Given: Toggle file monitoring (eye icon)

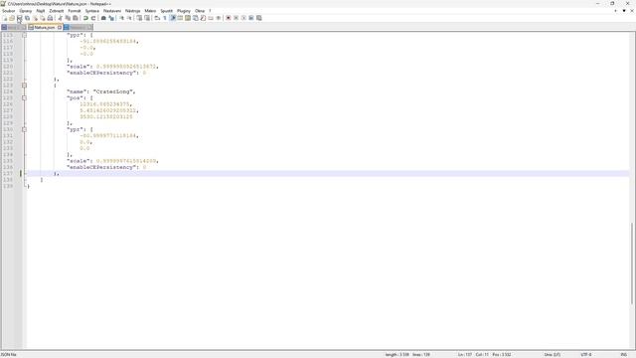Looking at the screenshot, I should (219, 18).
